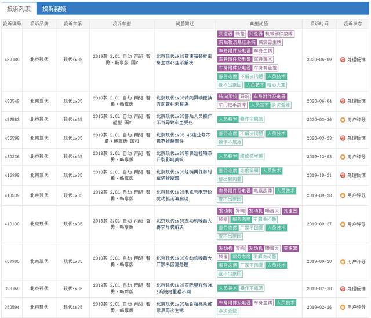Click 2015款 2.0L 自动 两驱 智能型 model cell
This screenshot has height=318, width=371.
[x=122, y=119]
